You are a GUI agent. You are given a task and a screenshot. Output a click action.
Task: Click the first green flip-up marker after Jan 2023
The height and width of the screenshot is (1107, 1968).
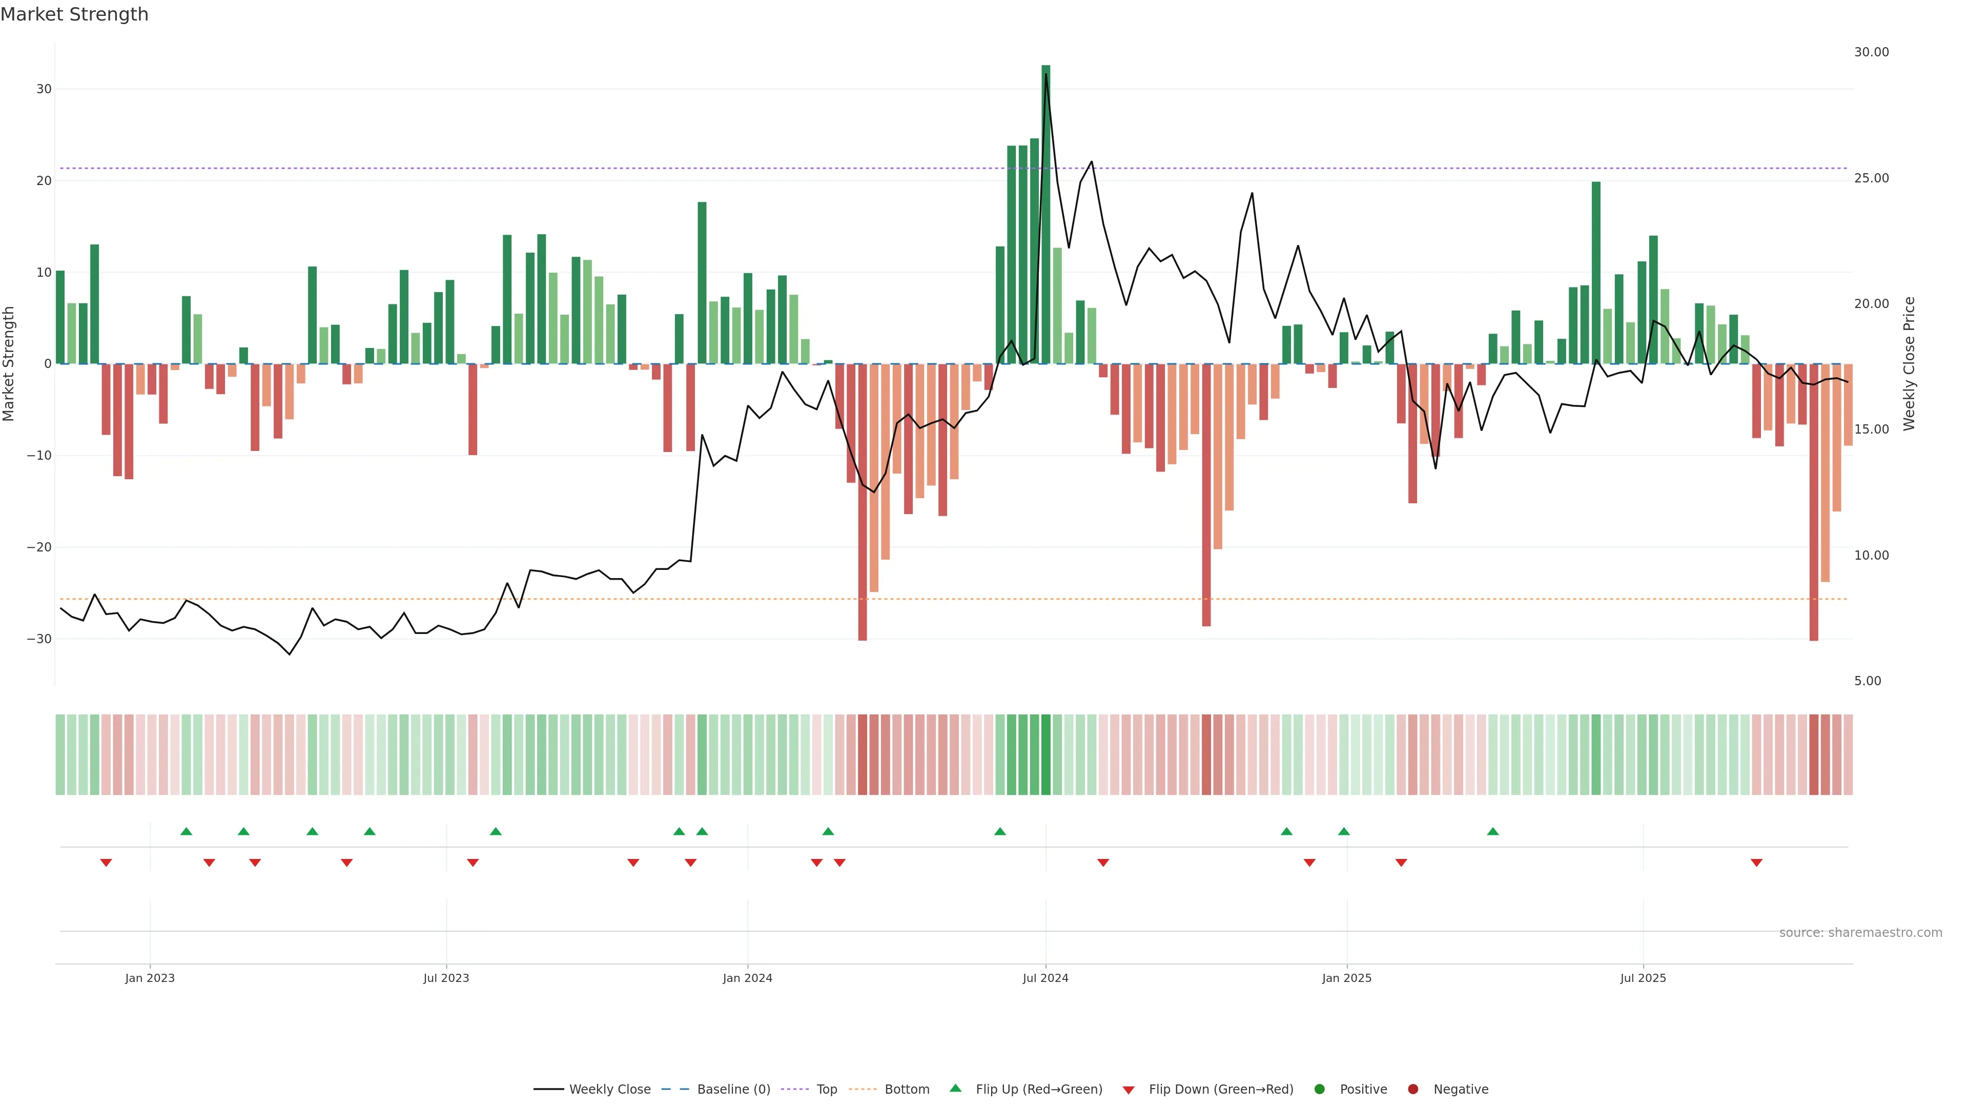pos(187,831)
